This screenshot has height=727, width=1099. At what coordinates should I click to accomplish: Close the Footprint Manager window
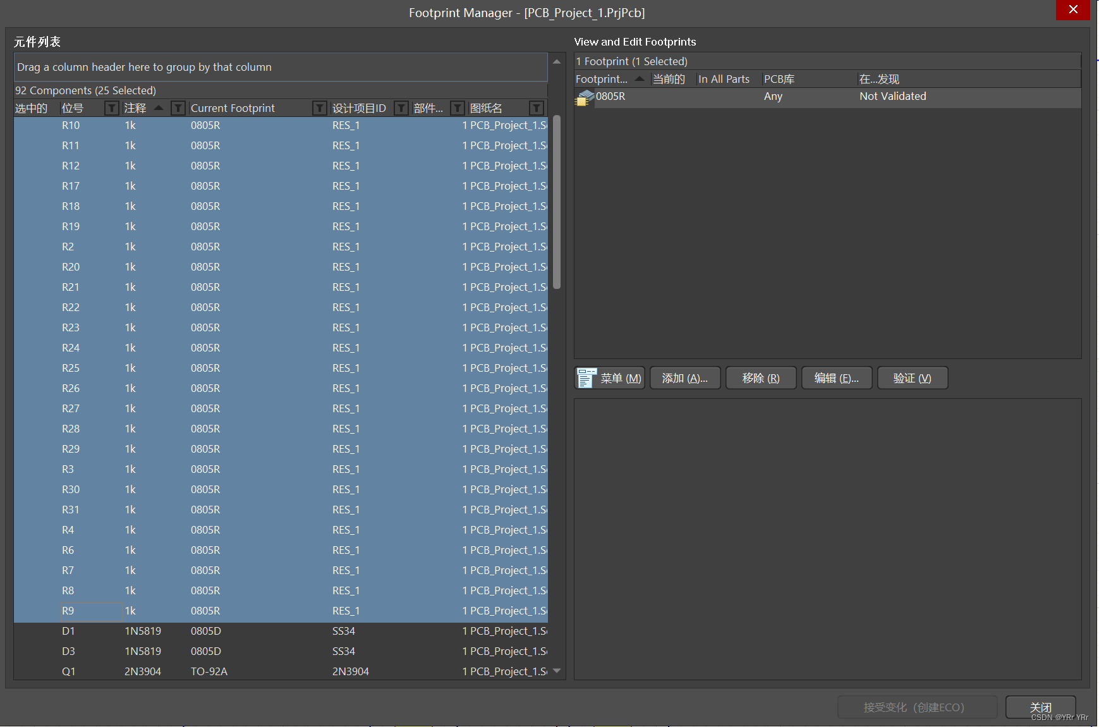click(1072, 9)
